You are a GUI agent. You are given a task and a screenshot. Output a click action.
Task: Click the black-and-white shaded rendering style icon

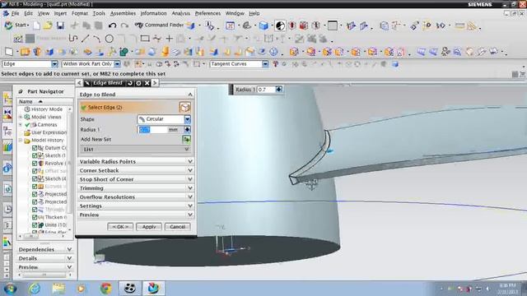(x=280, y=25)
